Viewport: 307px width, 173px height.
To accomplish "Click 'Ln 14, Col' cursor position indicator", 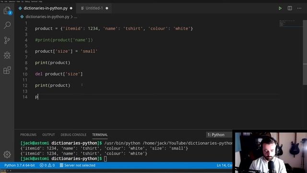I will tap(224, 165).
